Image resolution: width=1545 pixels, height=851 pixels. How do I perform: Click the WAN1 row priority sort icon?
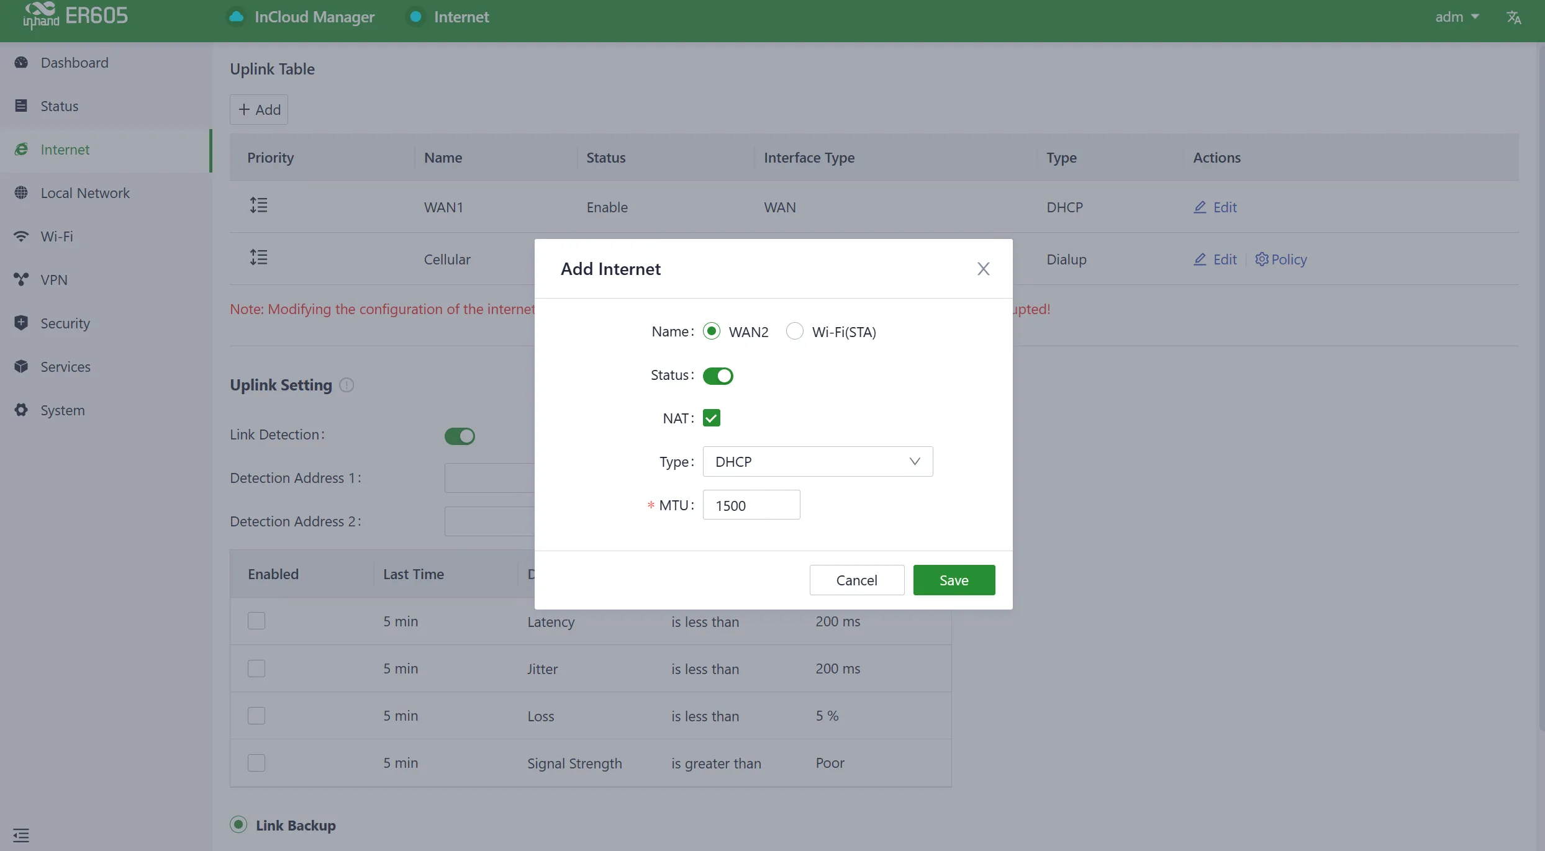click(258, 205)
